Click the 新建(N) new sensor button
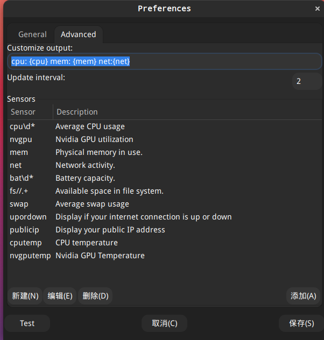This screenshot has width=324, height=340. pyautogui.click(x=25, y=296)
